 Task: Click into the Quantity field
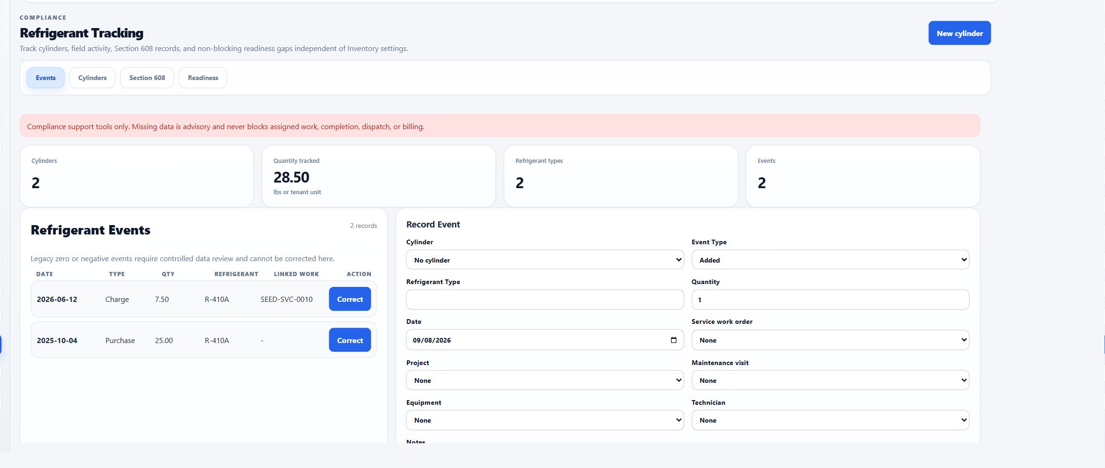[830, 300]
